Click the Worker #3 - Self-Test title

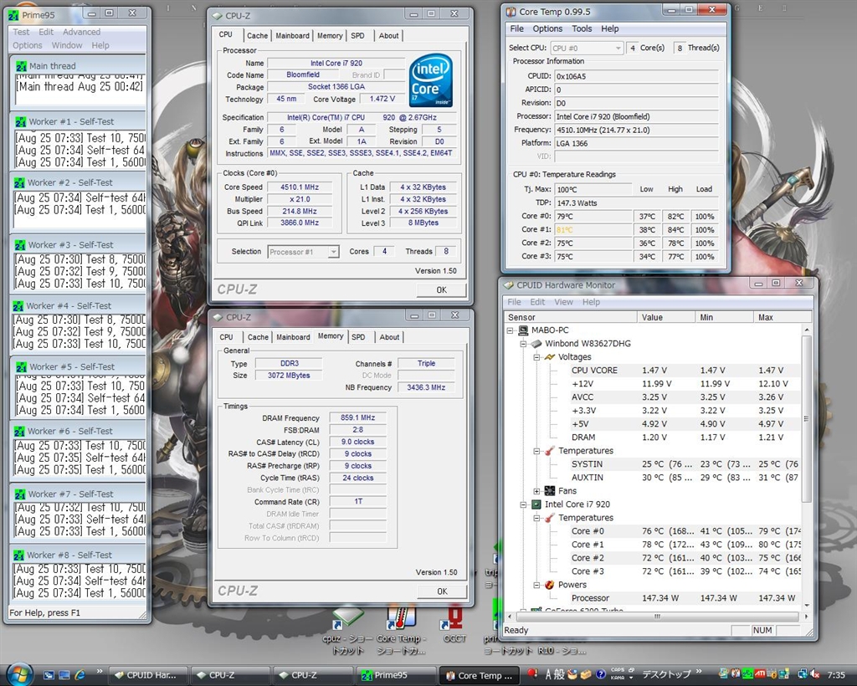point(71,244)
